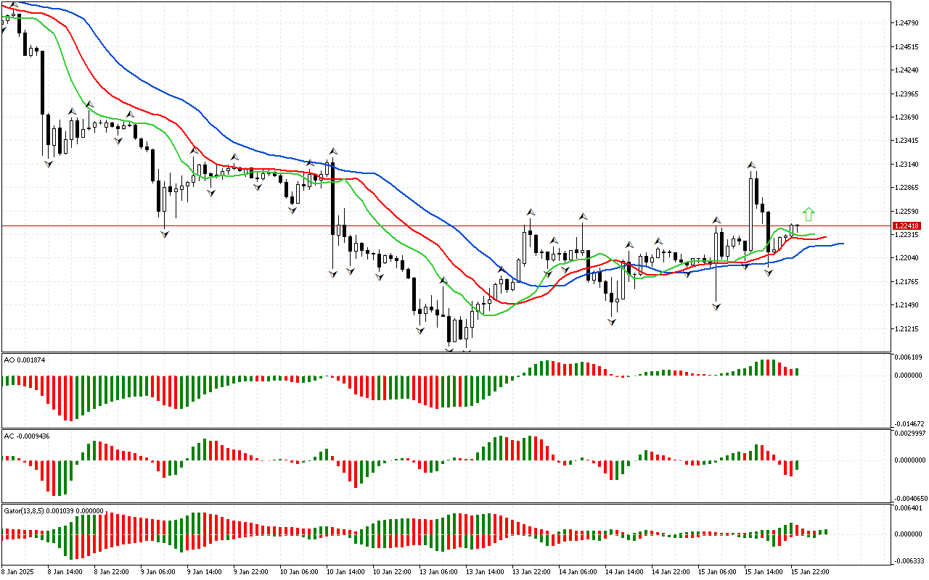Click the AO scale value 0.006189
Image resolution: width=929 pixels, height=580 pixels.
tap(910, 357)
